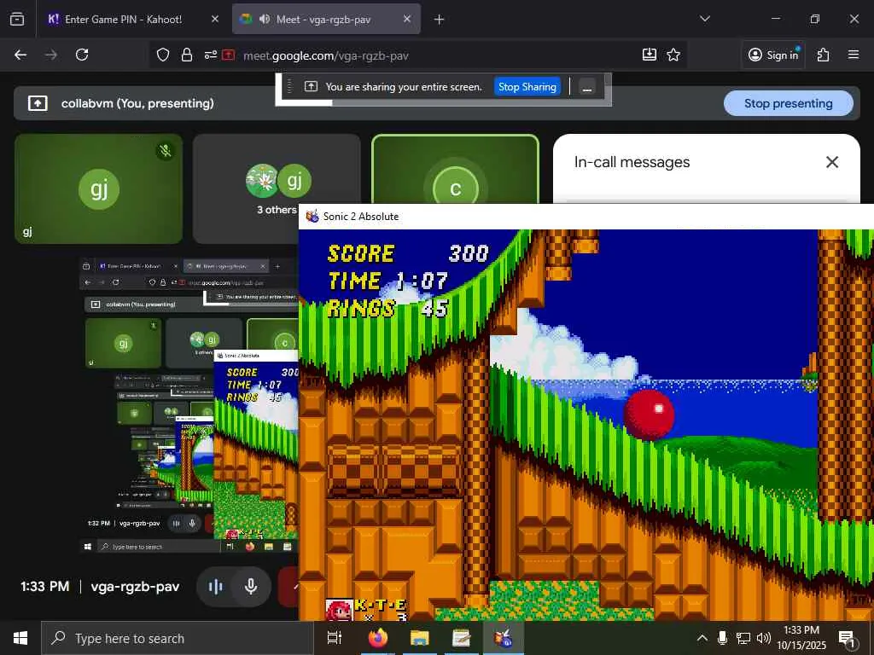Image resolution: width=874 pixels, height=655 pixels.
Task: Mute audio on the Meet tab speaker icon
Action: [265, 19]
